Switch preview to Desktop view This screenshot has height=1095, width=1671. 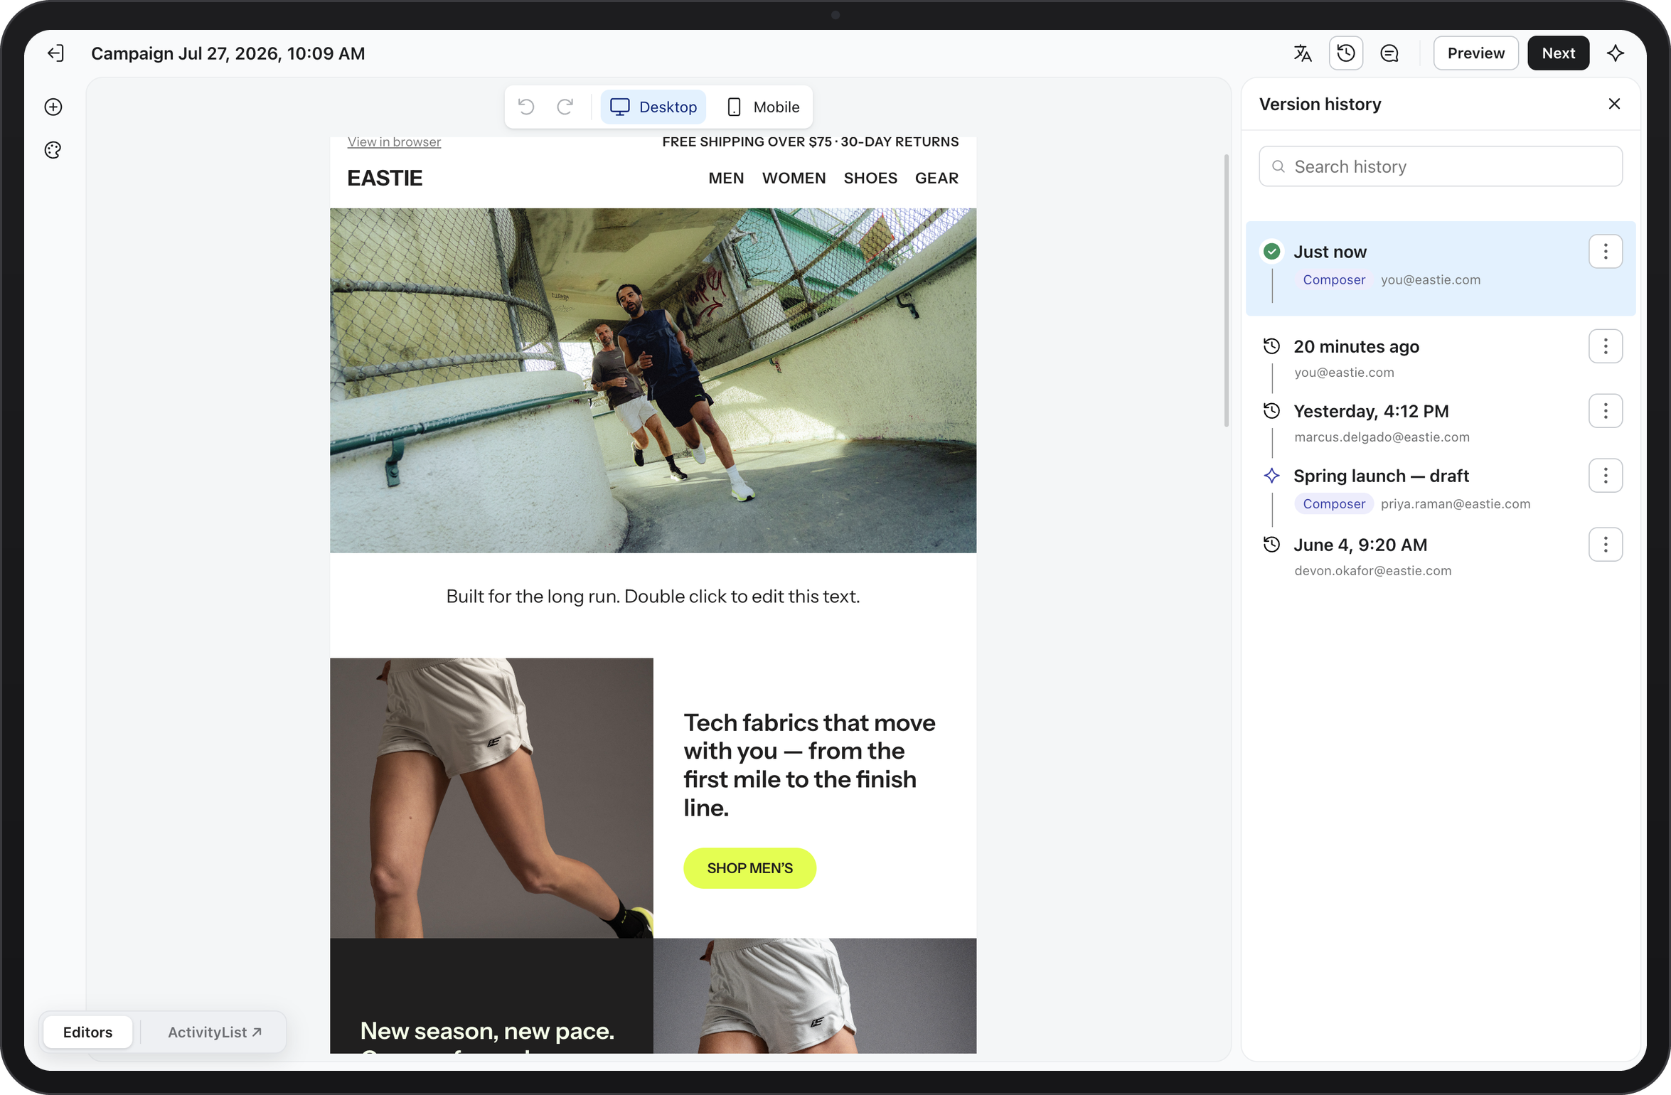[x=653, y=107]
